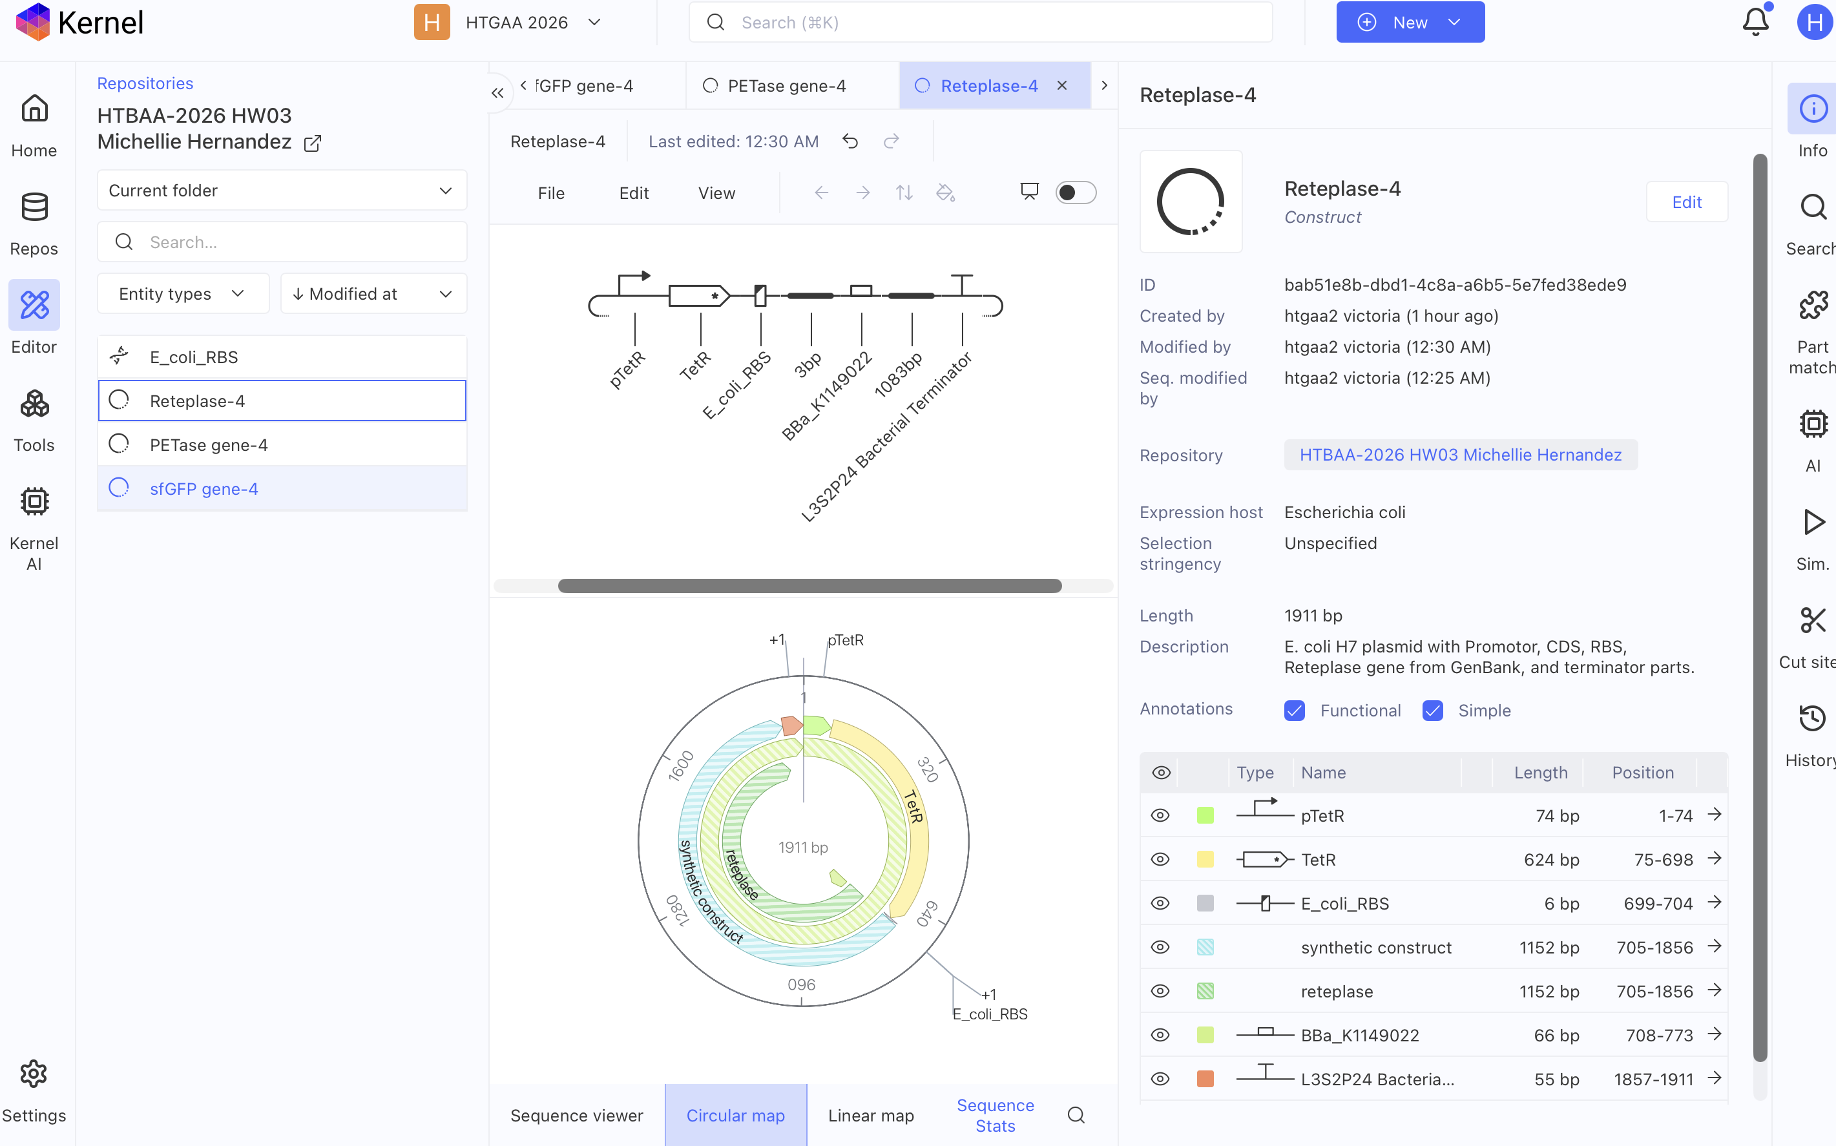
Task: Toggle the editor mode switch
Action: coord(1075,193)
